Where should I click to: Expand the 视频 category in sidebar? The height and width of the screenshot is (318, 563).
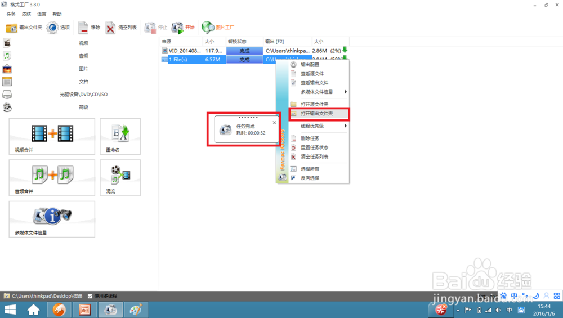coord(83,43)
